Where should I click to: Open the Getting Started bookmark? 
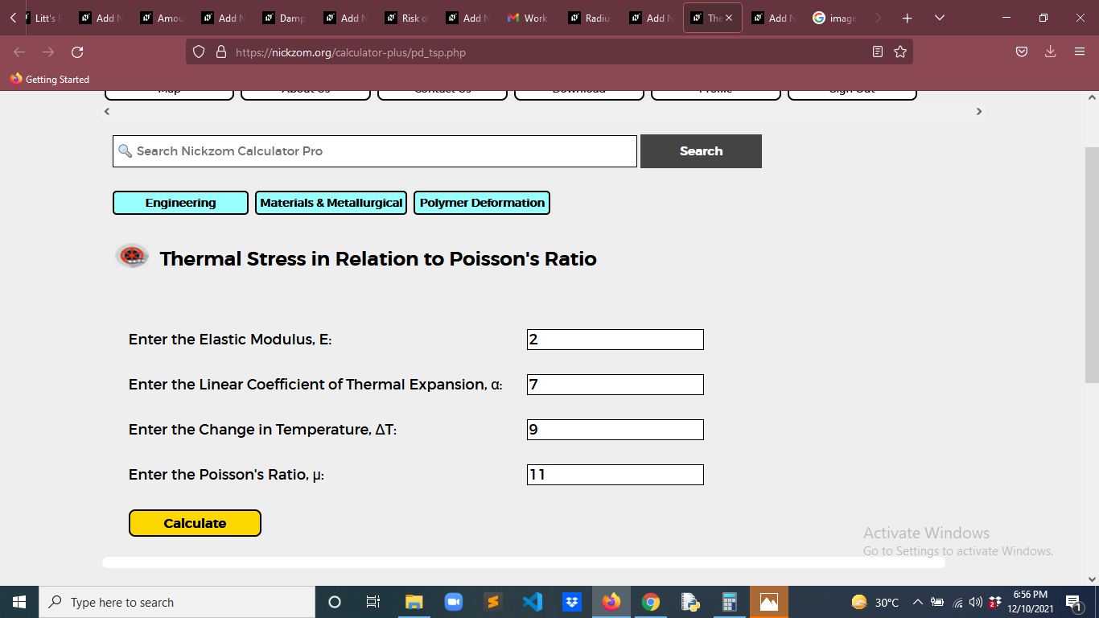point(50,79)
